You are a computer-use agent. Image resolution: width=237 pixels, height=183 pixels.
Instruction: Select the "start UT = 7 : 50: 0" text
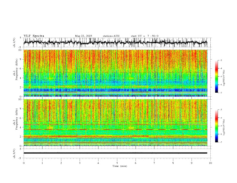click(x=145, y=36)
